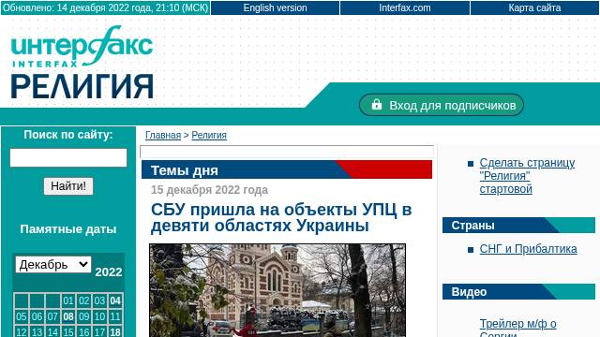
Task: Click the Видео section header
Action: (518, 292)
